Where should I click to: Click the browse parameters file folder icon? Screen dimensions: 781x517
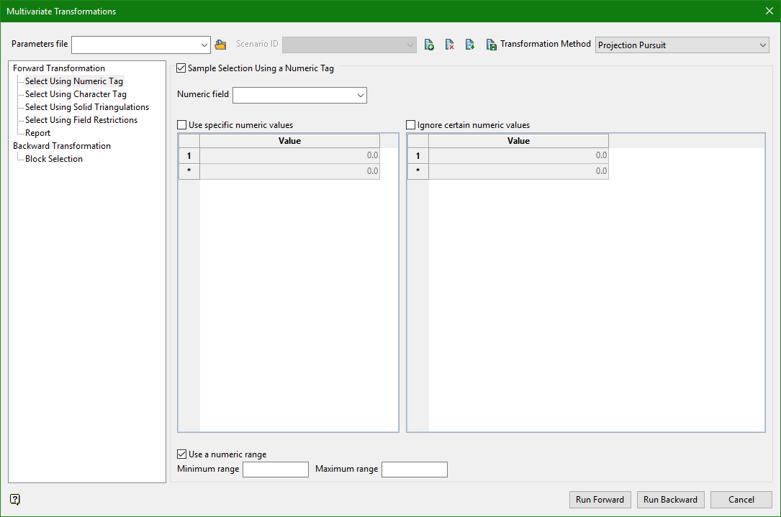(x=221, y=45)
